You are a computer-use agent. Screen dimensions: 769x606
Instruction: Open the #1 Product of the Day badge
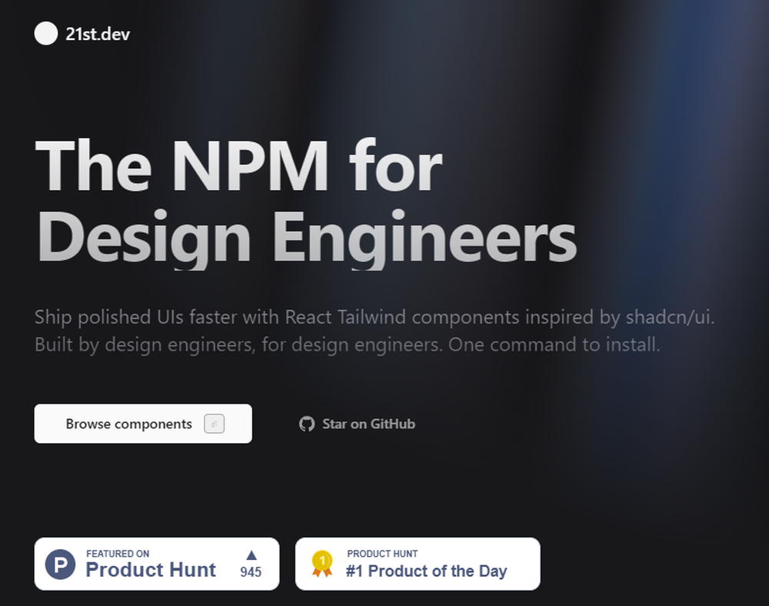pyautogui.click(x=418, y=564)
